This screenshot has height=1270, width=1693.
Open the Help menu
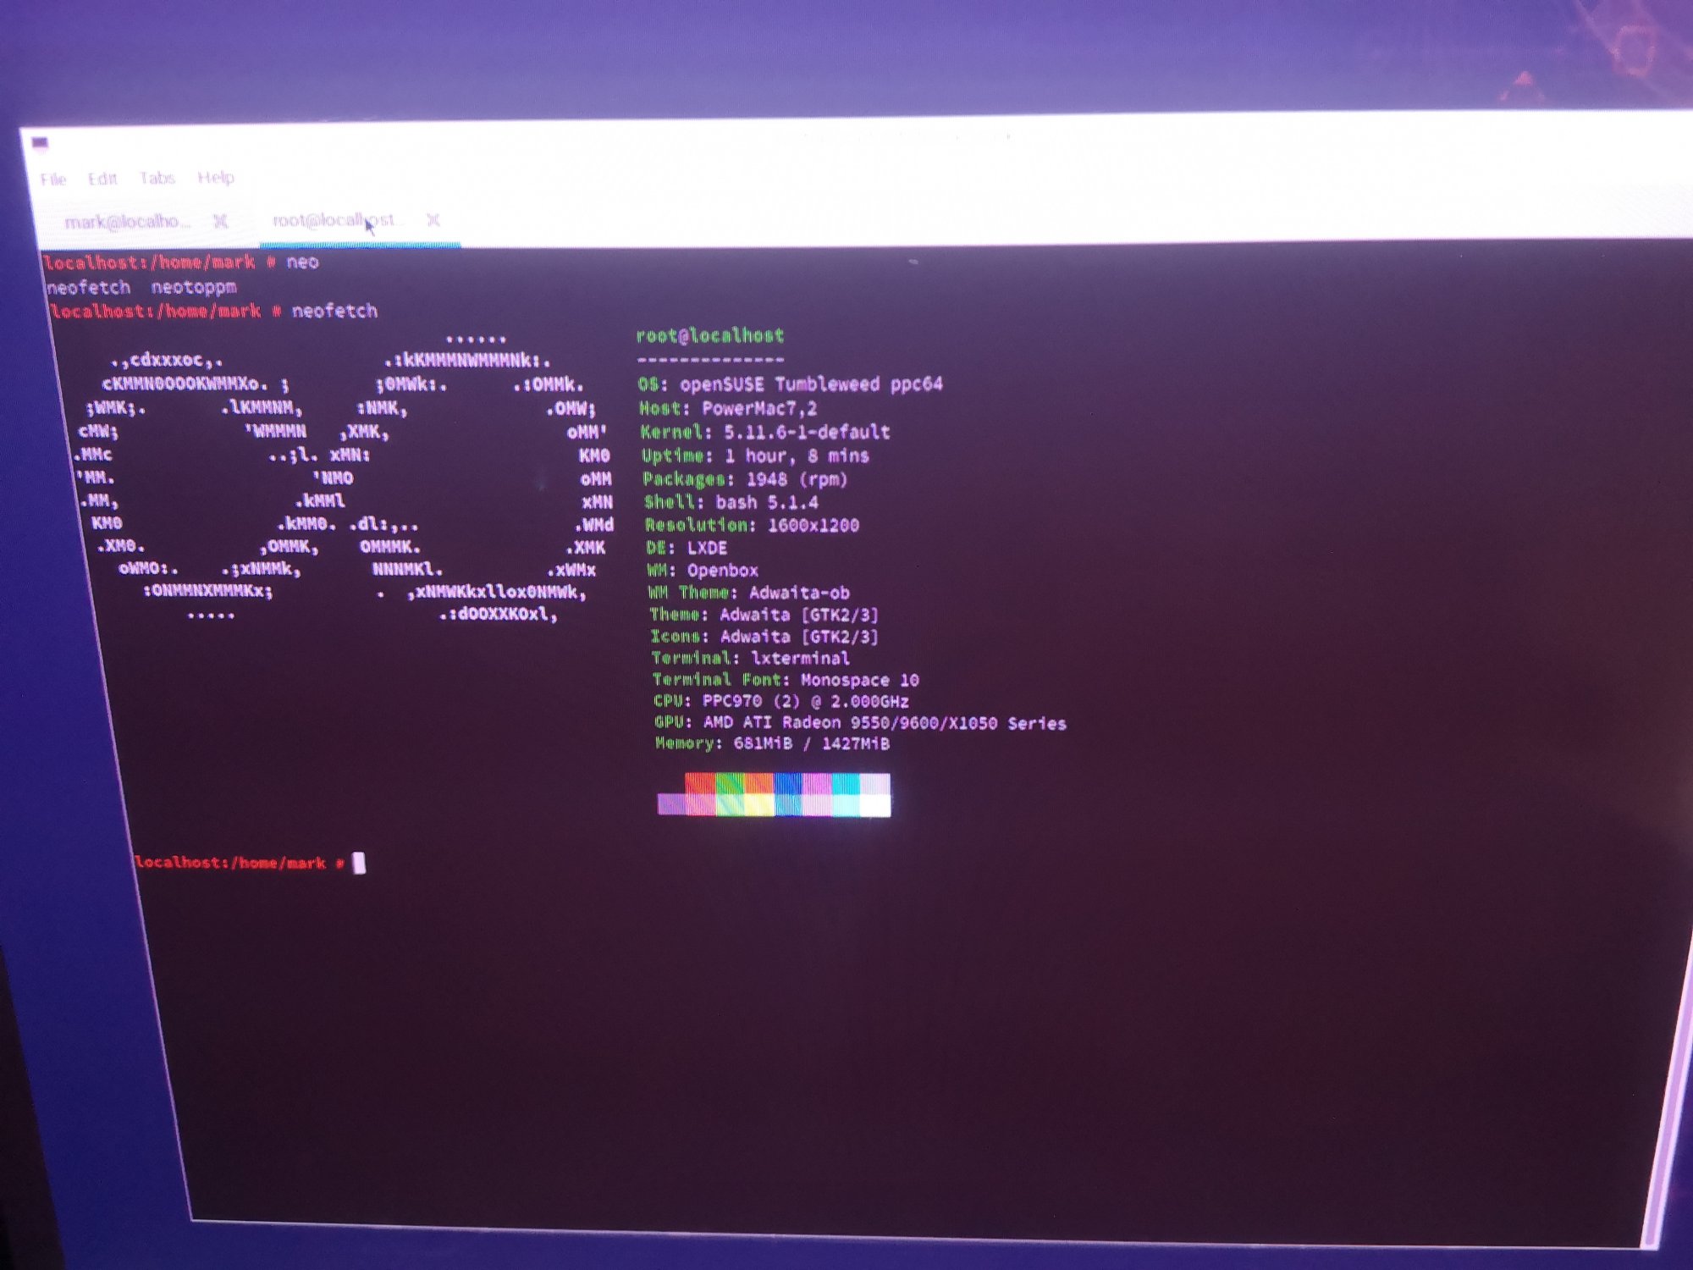(216, 177)
